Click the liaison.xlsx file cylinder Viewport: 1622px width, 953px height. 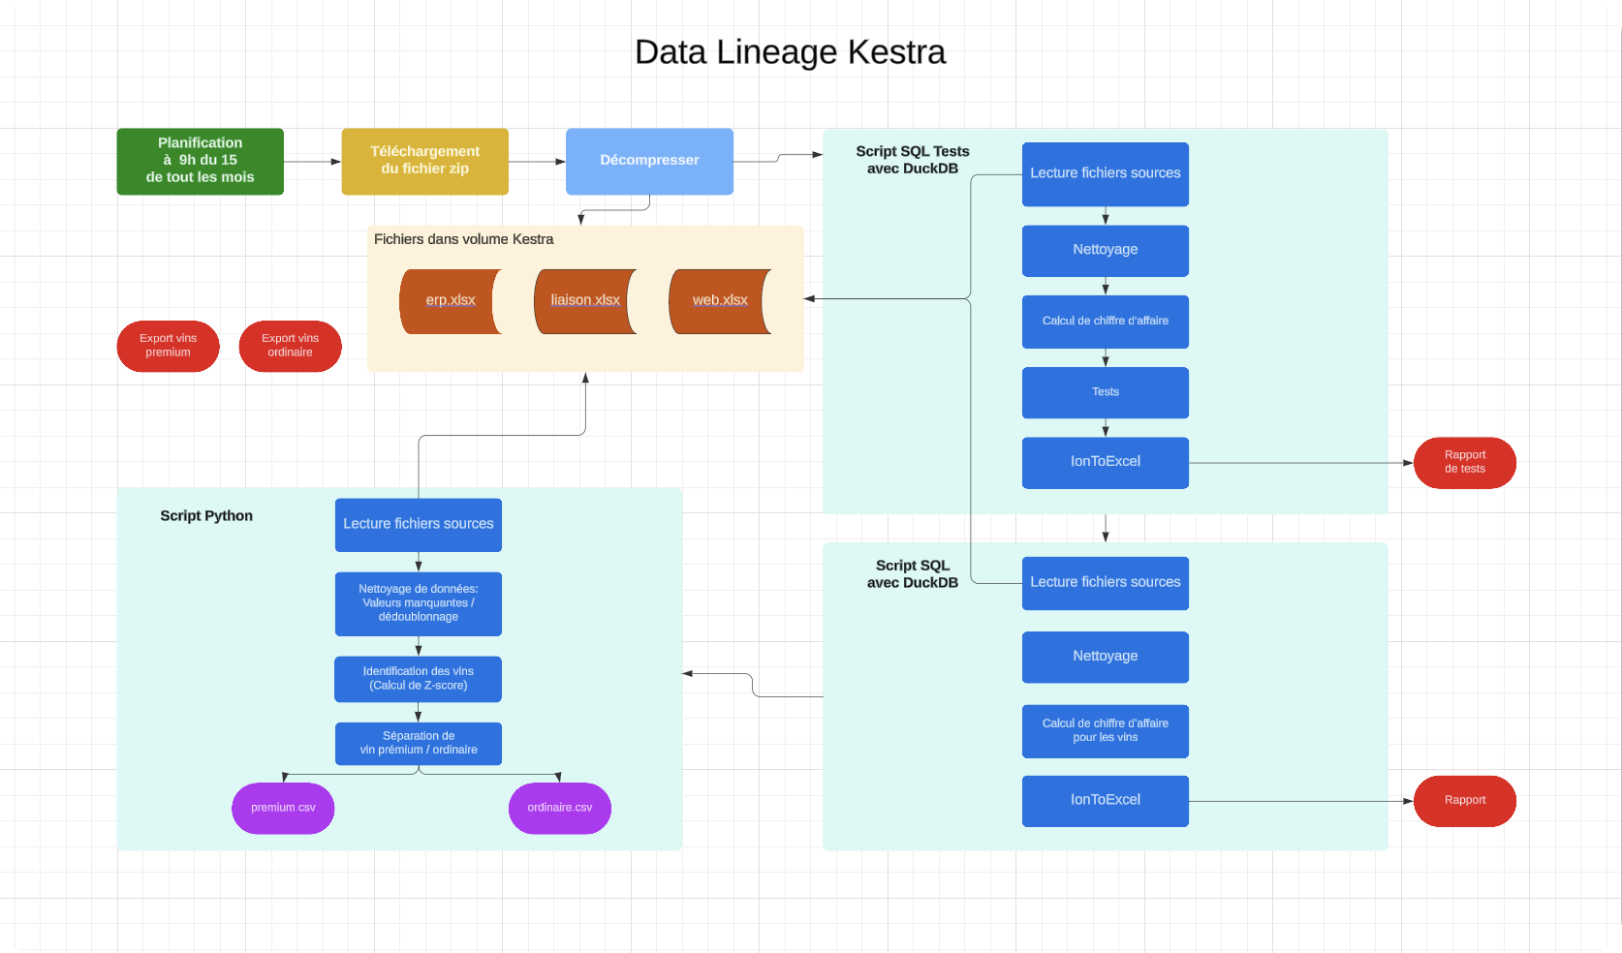pyautogui.click(x=585, y=301)
